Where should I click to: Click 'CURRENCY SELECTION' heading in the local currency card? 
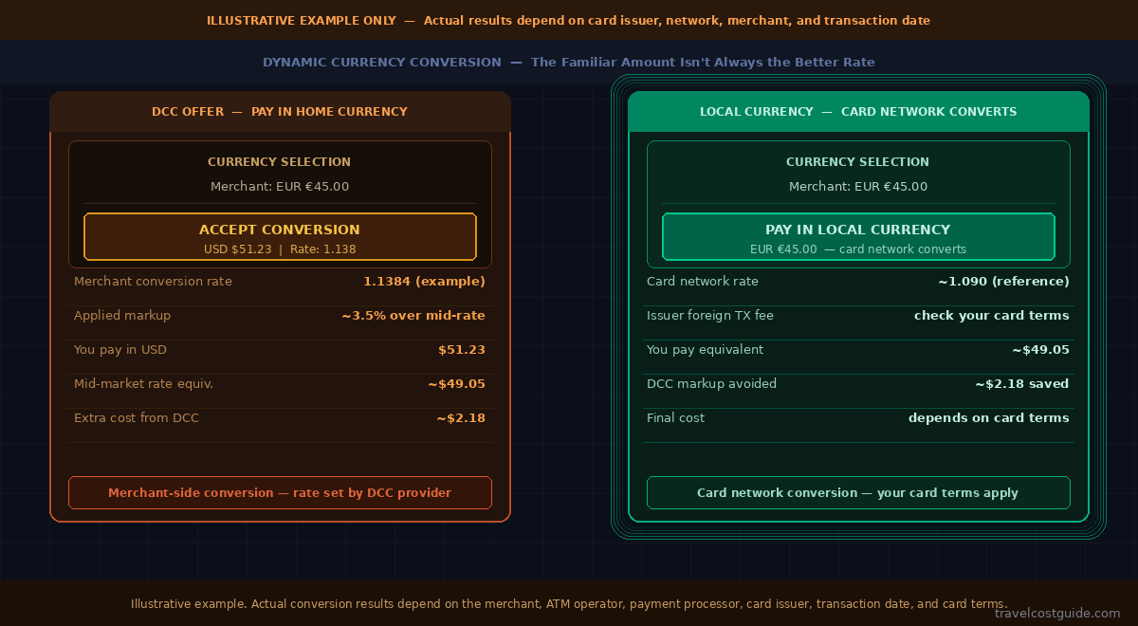pyautogui.click(x=858, y=162)
